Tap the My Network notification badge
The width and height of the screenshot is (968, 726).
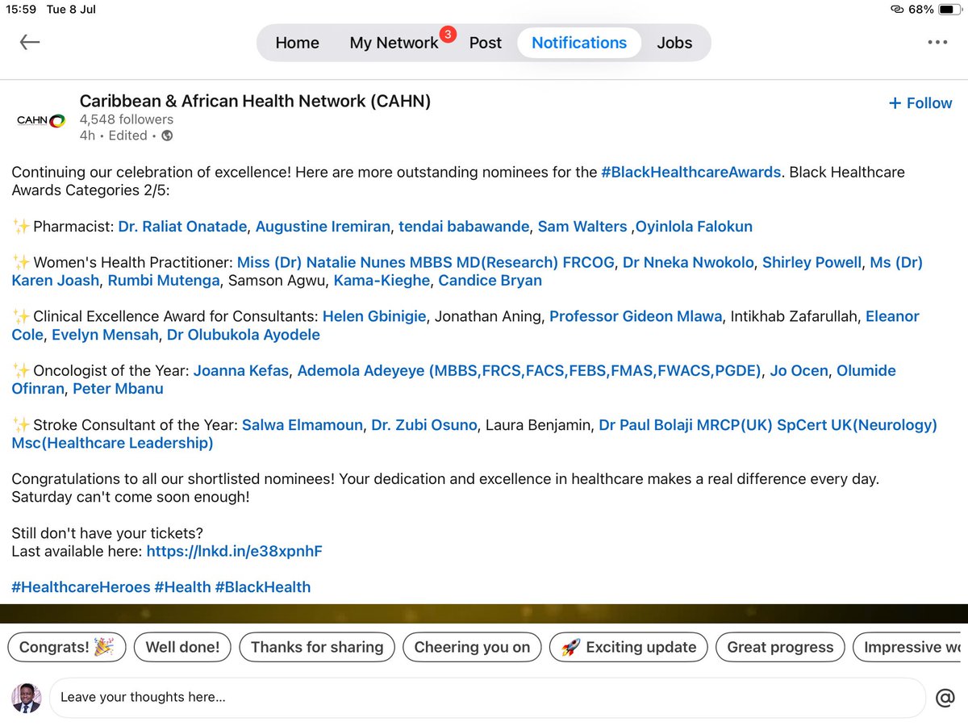[x=449, y=35]
